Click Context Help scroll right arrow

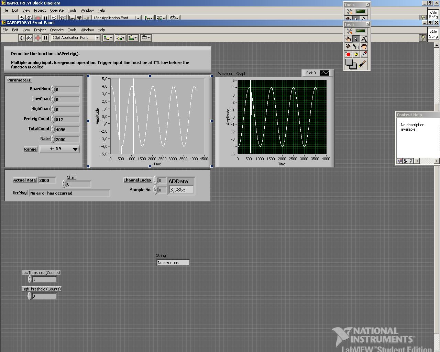pos(437,161)
